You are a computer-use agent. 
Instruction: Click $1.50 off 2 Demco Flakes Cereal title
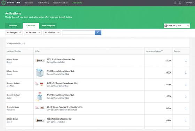pos(62,83)
